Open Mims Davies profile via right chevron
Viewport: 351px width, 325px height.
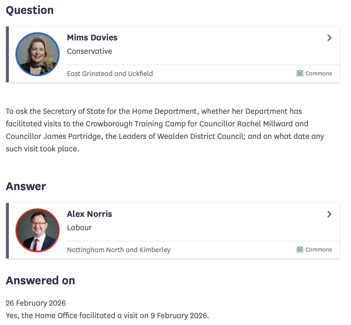pos(329,38)
